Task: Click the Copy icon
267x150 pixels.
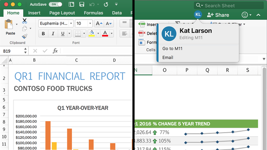Action: tap(24, 28)
